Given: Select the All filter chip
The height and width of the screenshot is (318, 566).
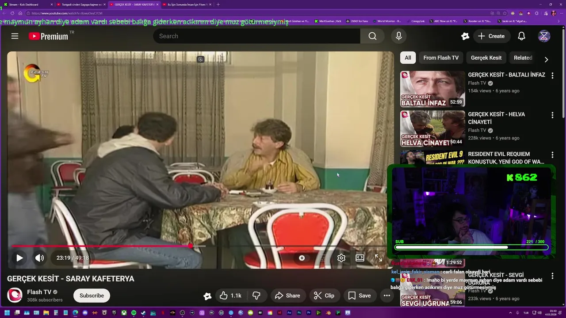Looking at the screenshot, I should coord(408,58).
